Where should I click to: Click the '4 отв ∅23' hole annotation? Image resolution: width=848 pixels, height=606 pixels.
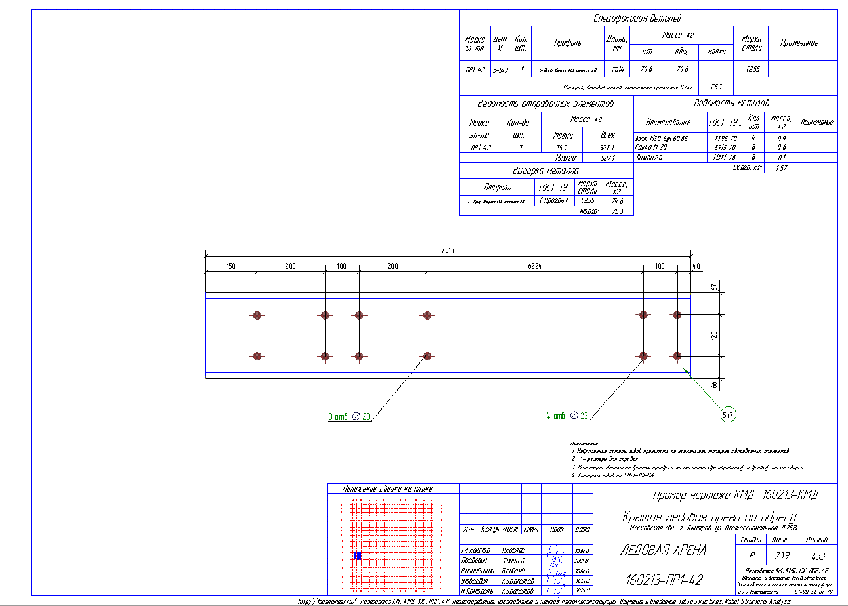(567, 416)
